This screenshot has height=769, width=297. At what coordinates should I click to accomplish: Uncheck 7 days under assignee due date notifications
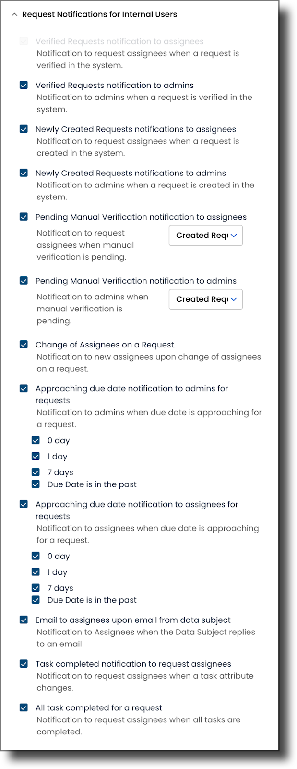click(36, 588)
